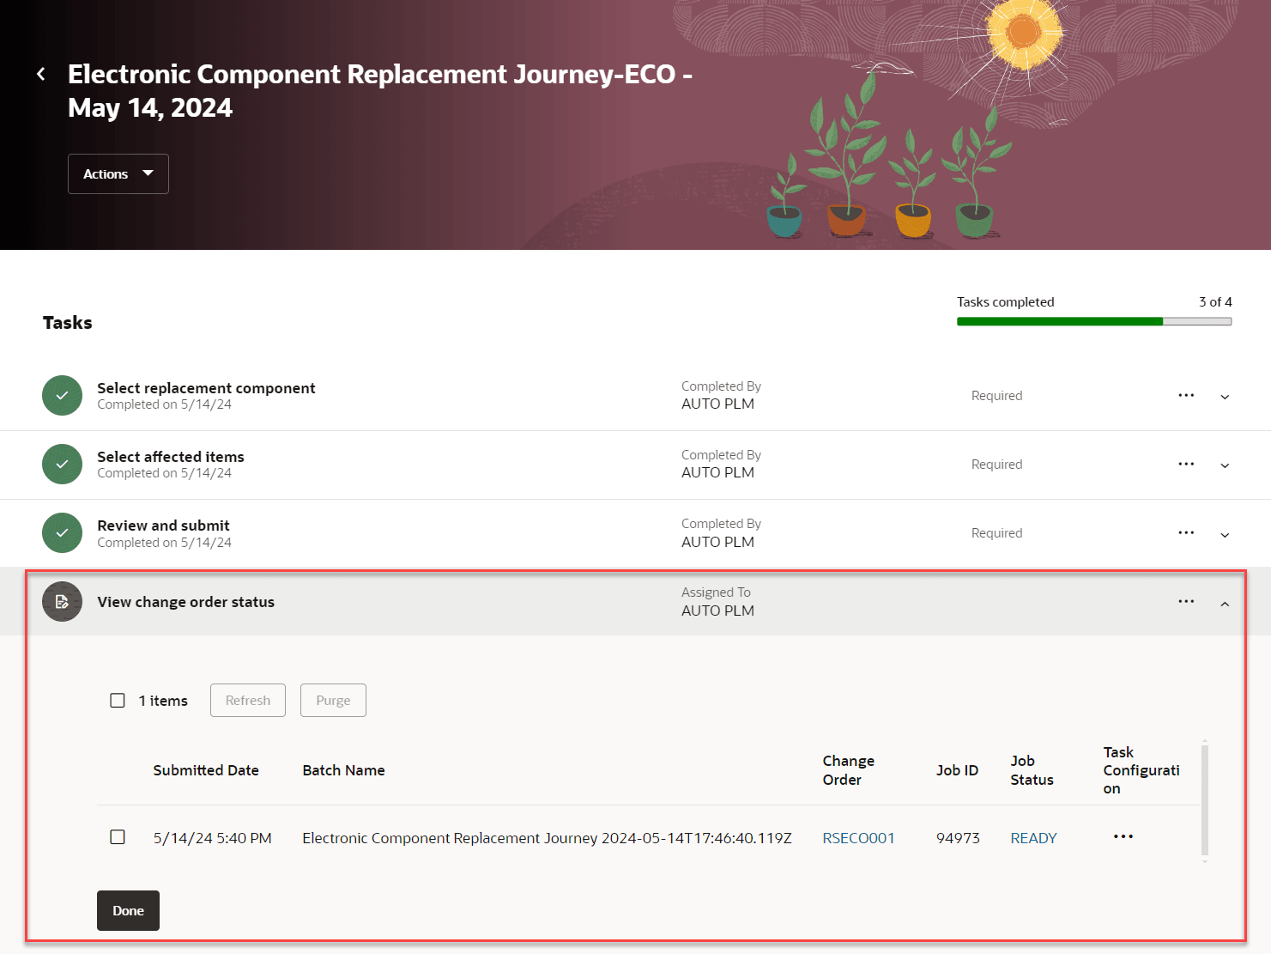Open Task Configuration ellipsis for job 94973
This screenshot has width=1271, height=954.
1123,837
